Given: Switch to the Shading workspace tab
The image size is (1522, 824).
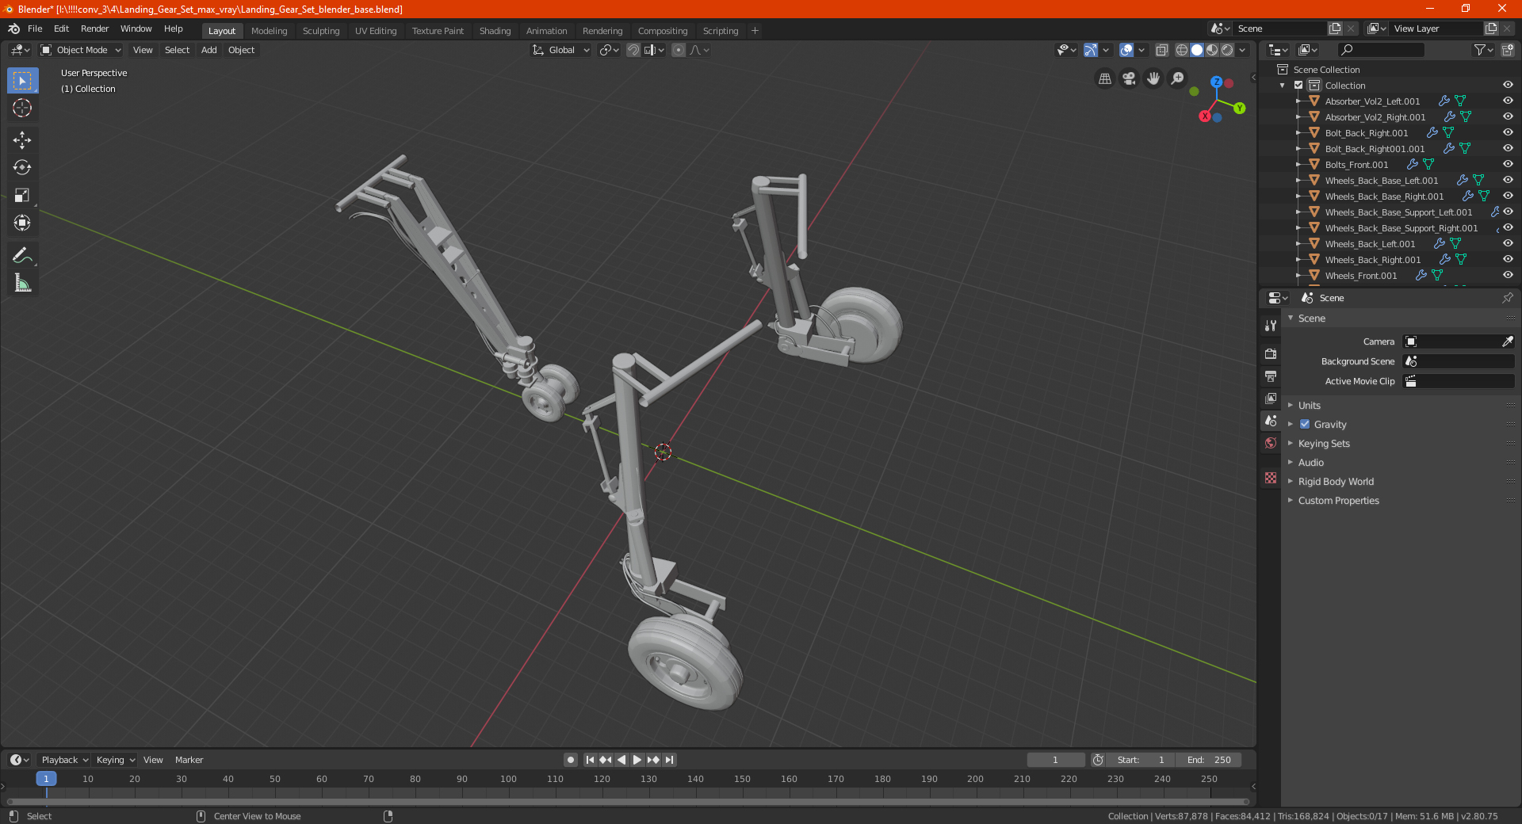Looking at the screenshot, I should tap(495, 31).
